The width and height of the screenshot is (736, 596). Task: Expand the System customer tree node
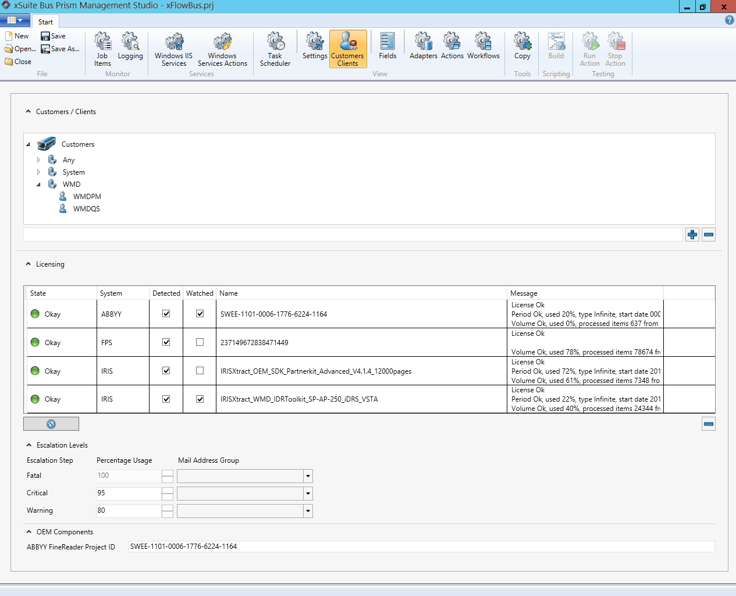38,172
